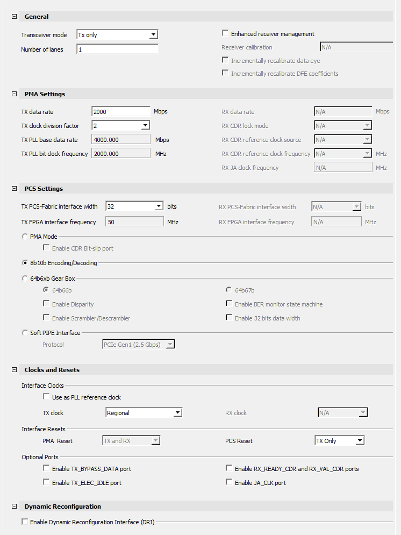Click TX FPGA interface frequency field
Screen dimensions: 401x535
(x=135, y=222)
